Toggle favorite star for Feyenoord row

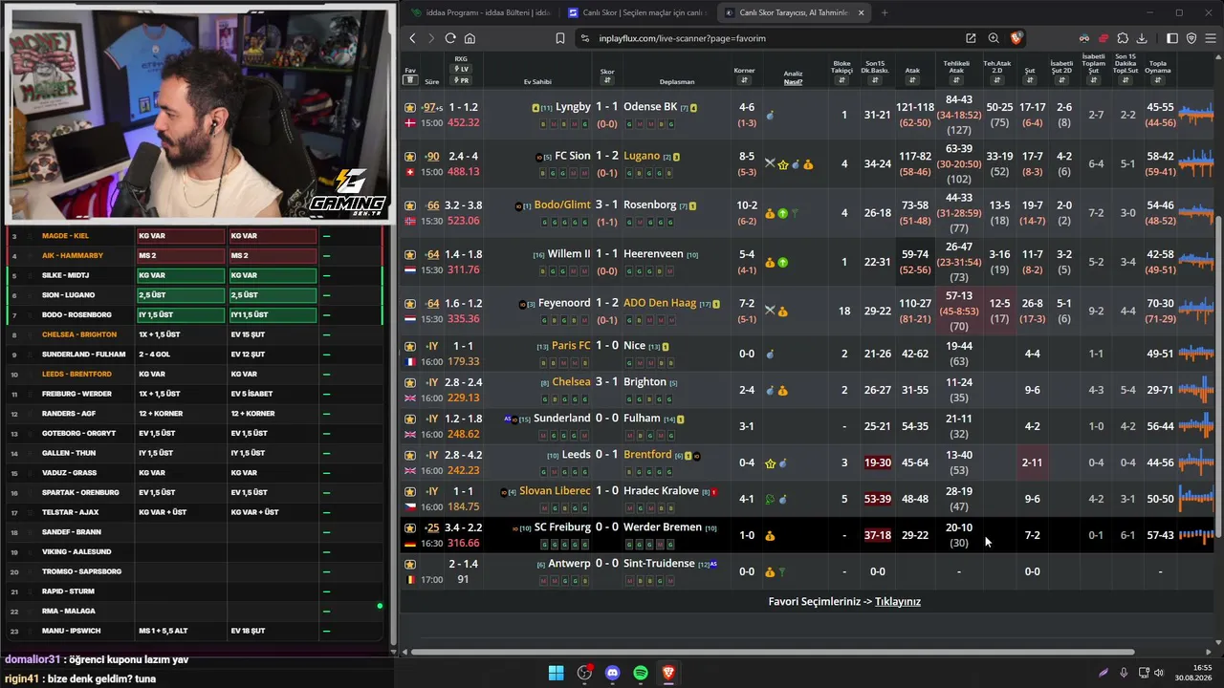410,304
